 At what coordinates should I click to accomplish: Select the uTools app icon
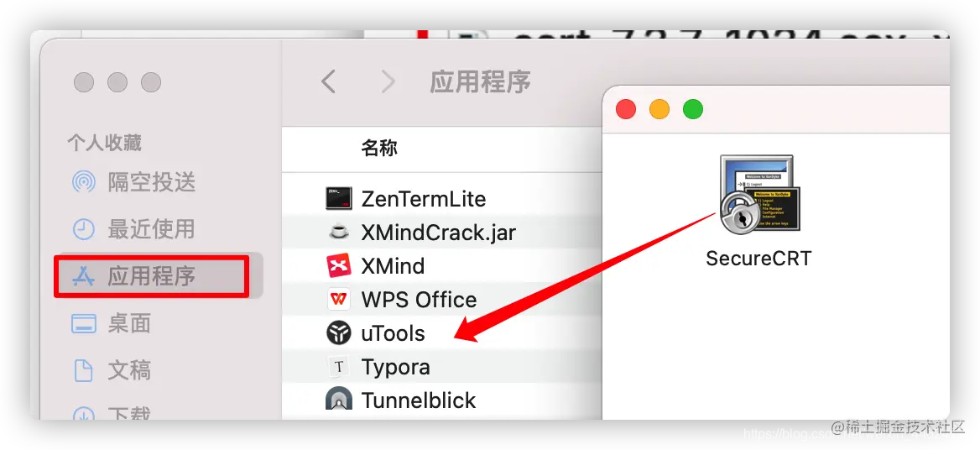[339, 333]
